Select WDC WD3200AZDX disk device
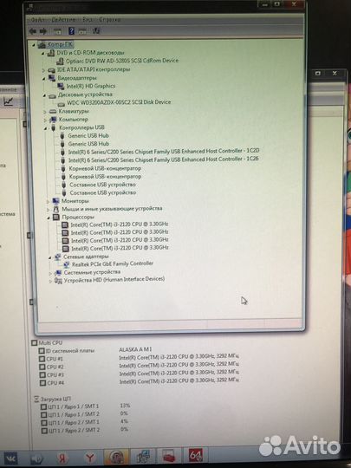The width and height of the screenshot is (351, 468). (x=119, y=102)
